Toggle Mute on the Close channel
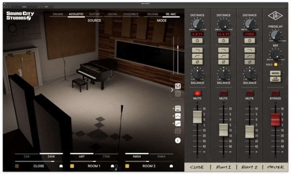 [x=197, y=93]
